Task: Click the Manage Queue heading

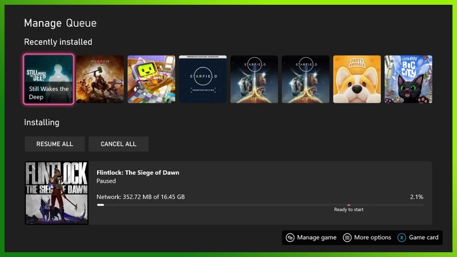Action: (60, 23)
